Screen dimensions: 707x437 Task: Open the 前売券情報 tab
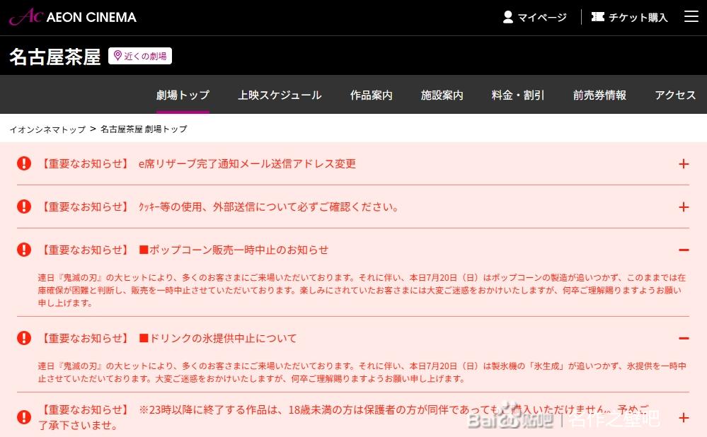pos(599,95)
